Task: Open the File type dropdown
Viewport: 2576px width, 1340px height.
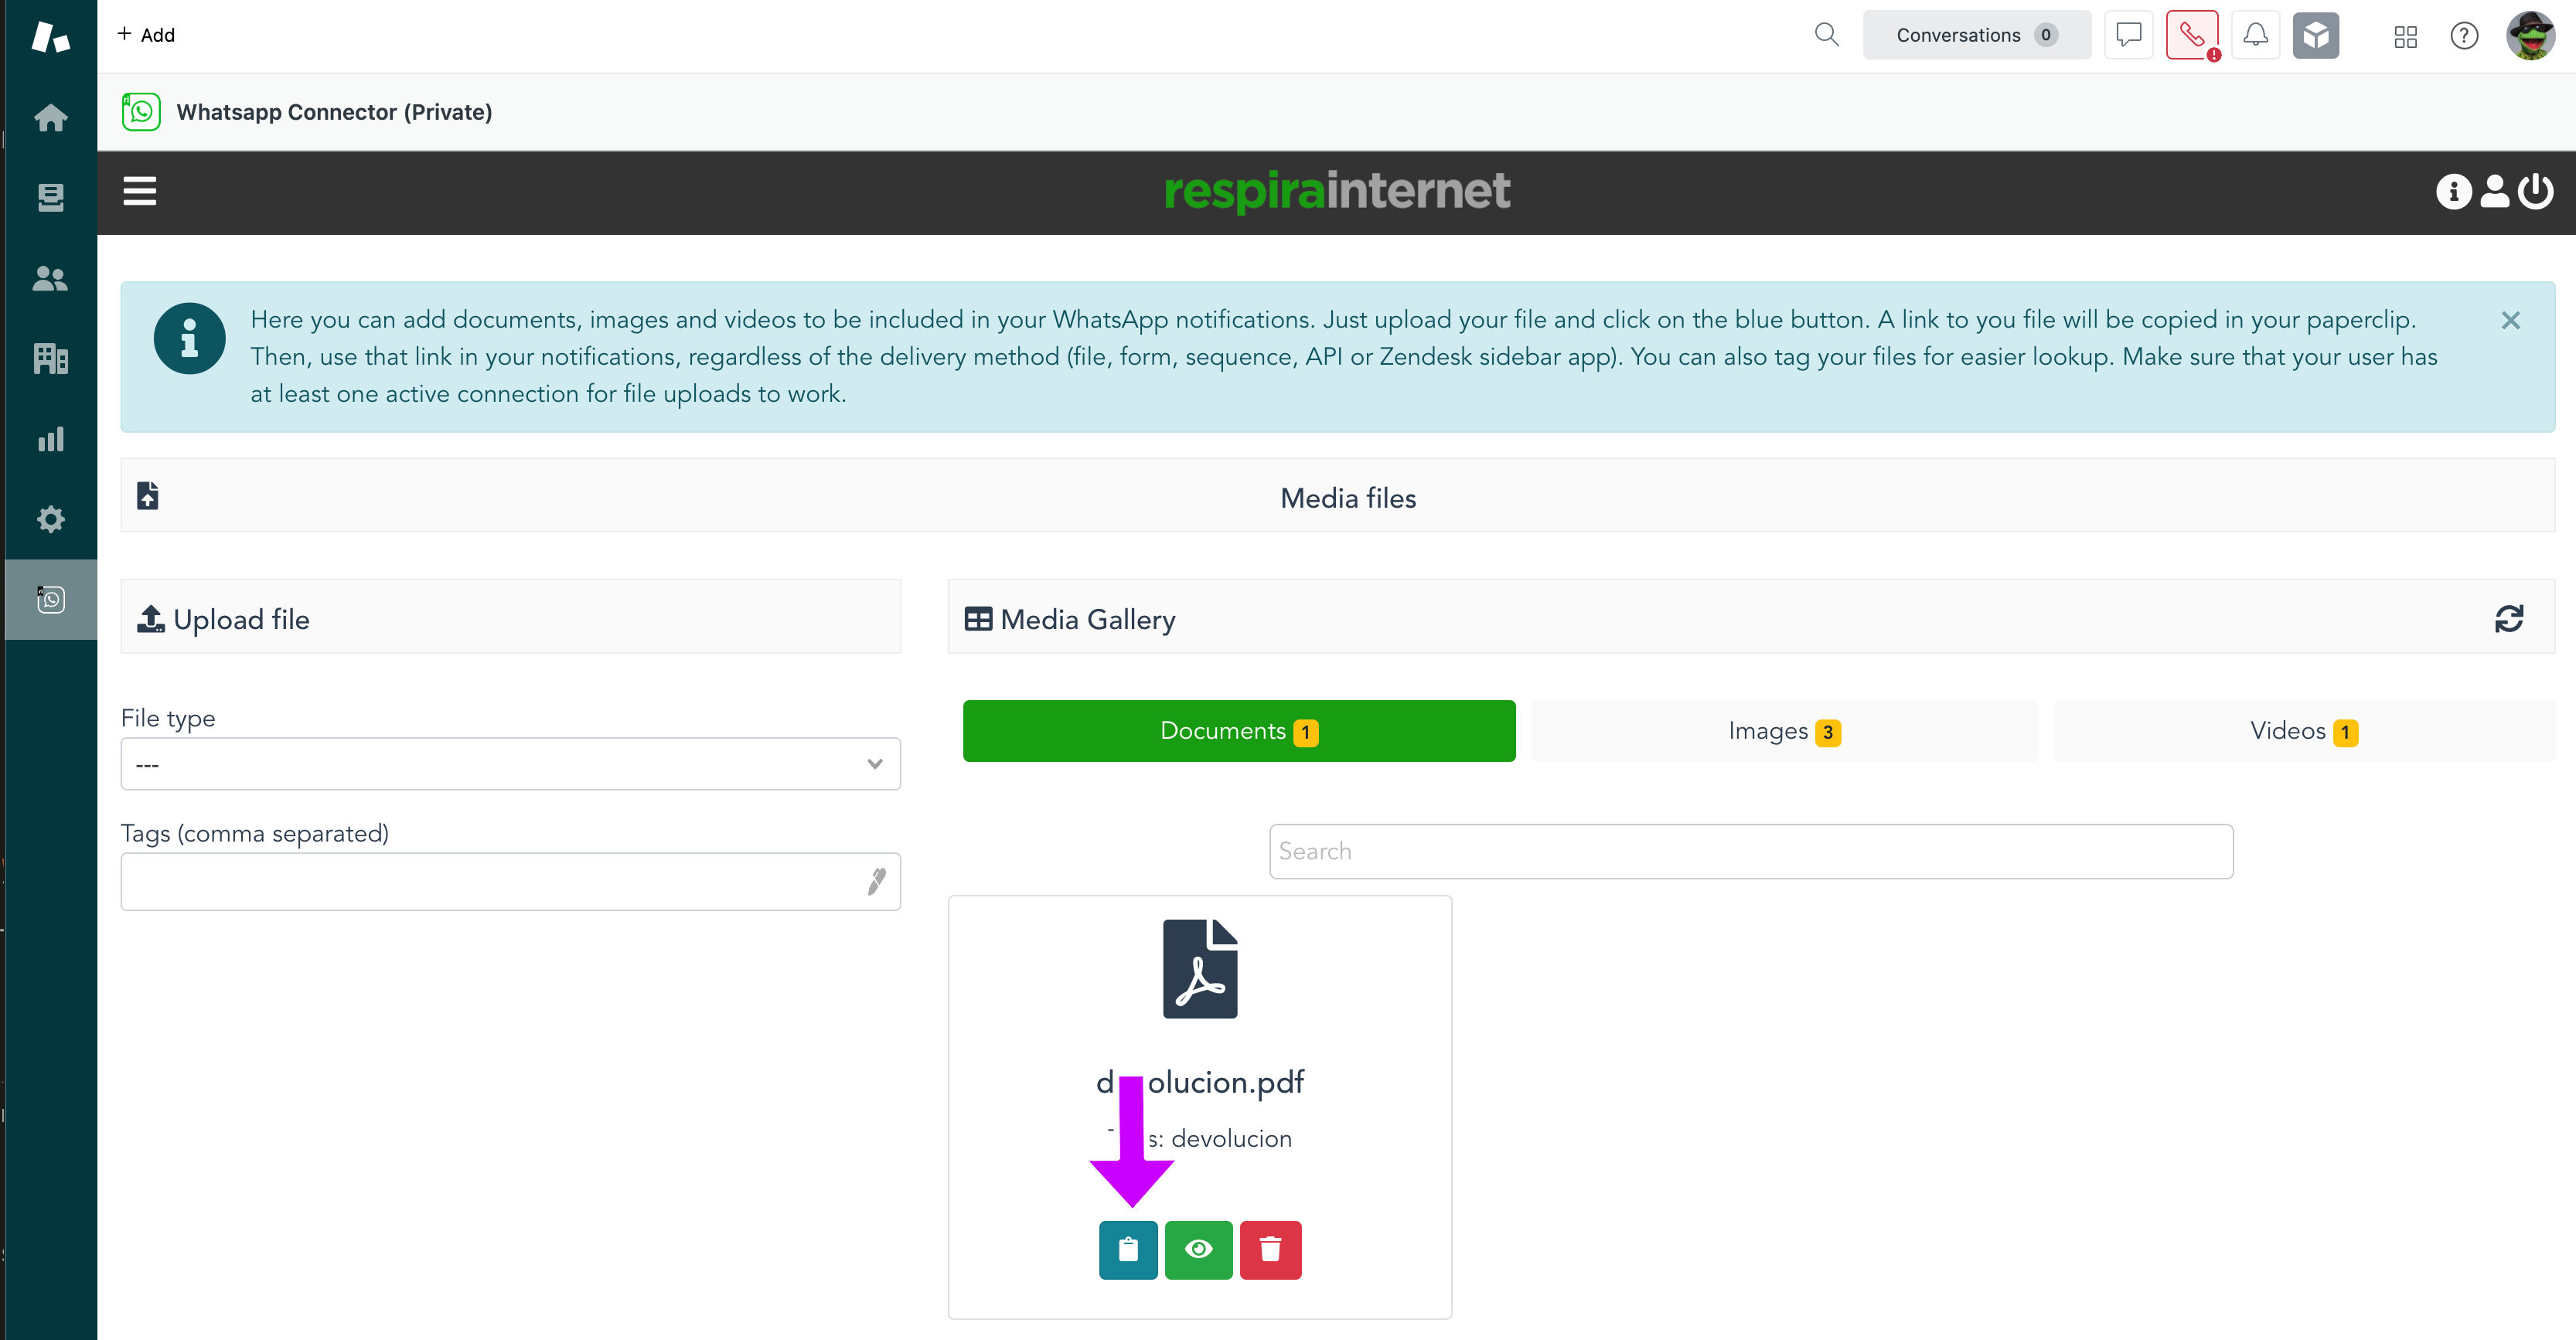Action: (509, 763)
